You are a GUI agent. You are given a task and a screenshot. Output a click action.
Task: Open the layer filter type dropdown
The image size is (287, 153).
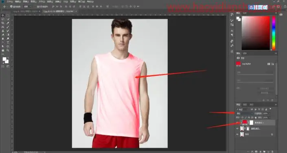[242, 109]
